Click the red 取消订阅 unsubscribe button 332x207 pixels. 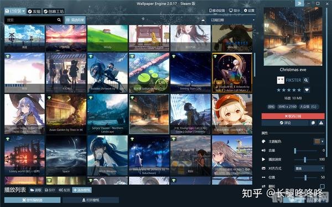293,116
